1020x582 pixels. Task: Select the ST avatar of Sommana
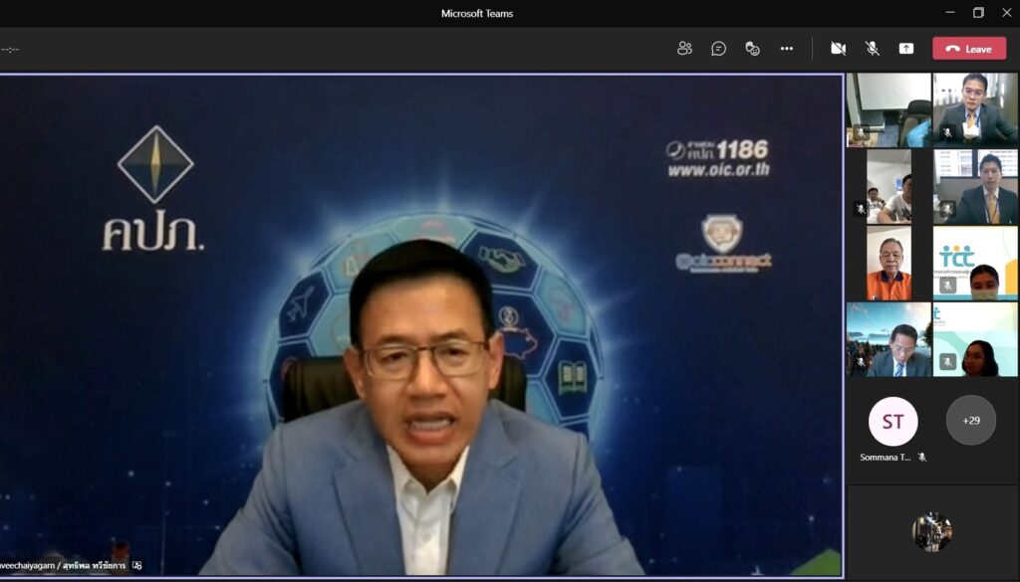click(x=892, y=421)
